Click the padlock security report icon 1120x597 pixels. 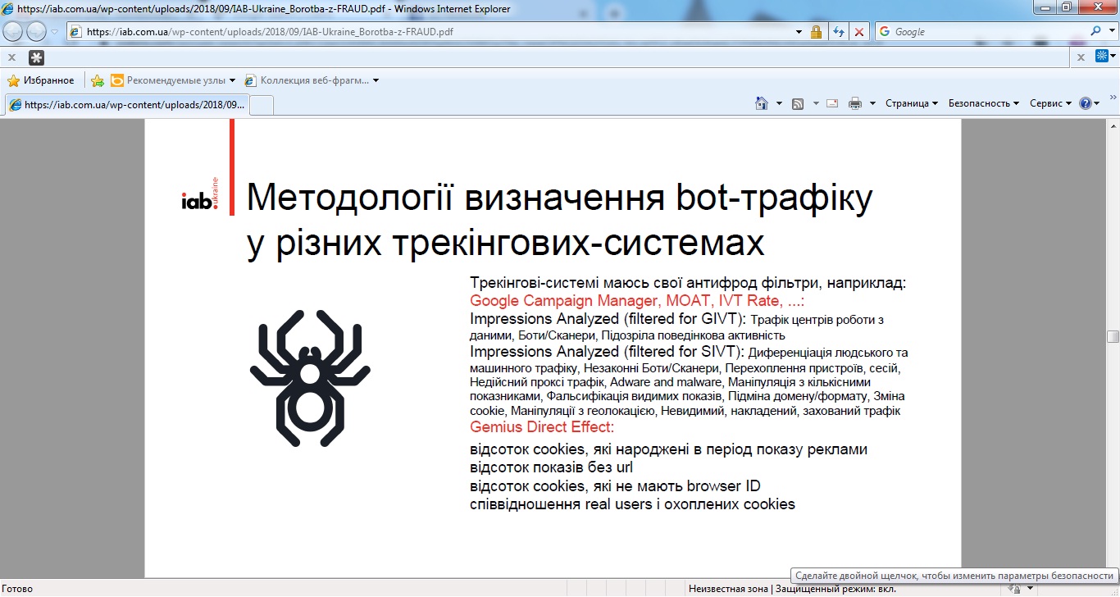[816, 32]
